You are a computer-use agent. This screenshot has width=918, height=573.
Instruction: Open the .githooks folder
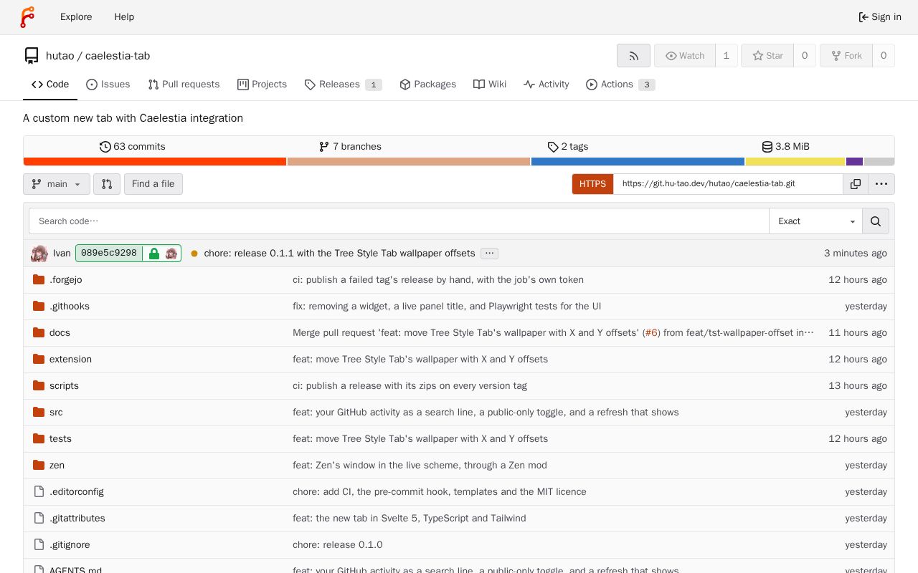70,307
